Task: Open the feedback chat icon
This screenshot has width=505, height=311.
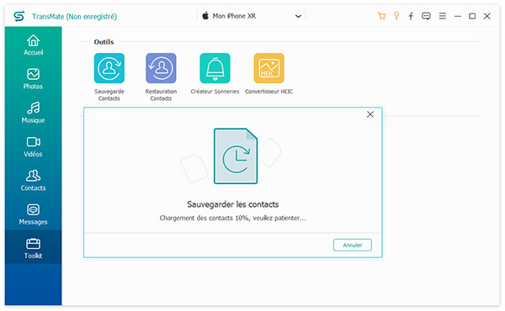Action: click(x=426, y=16)
